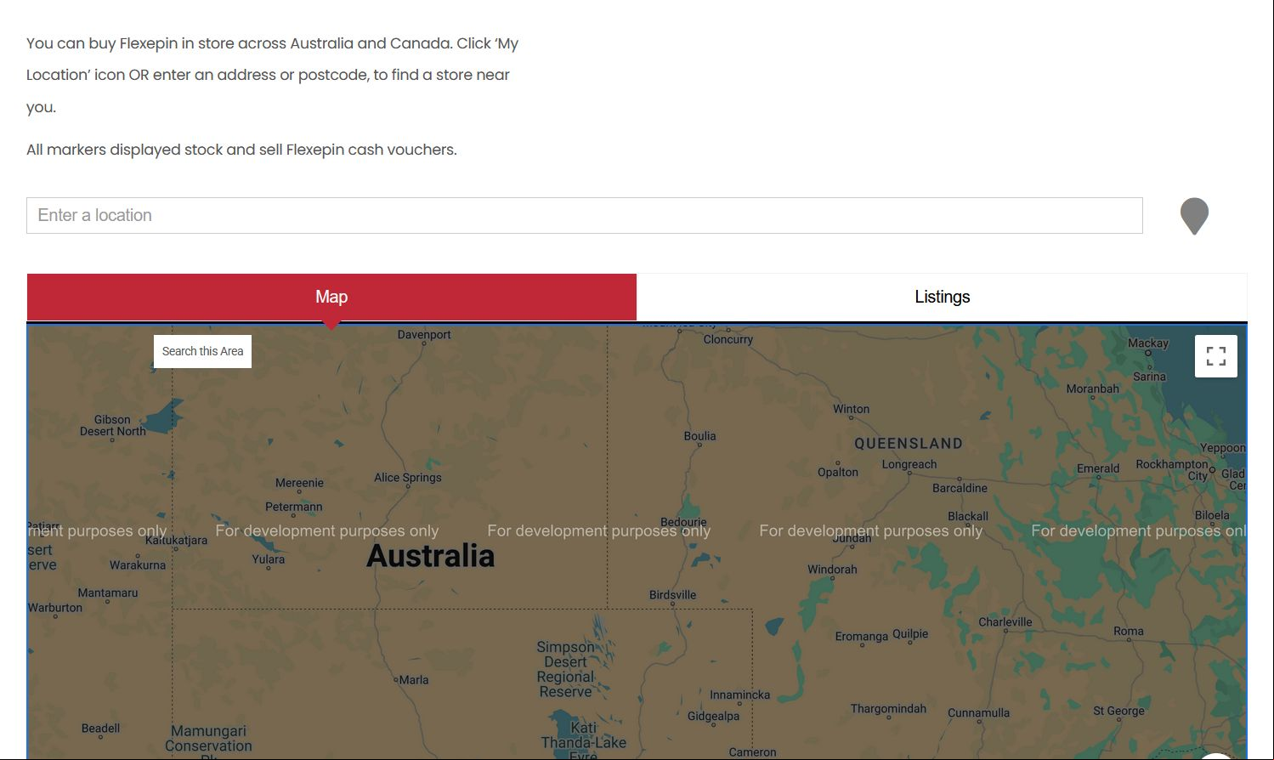The height and width of the screenshot is (760, 1274).
Task: Click the Australia country label
Action: [430, 556]
